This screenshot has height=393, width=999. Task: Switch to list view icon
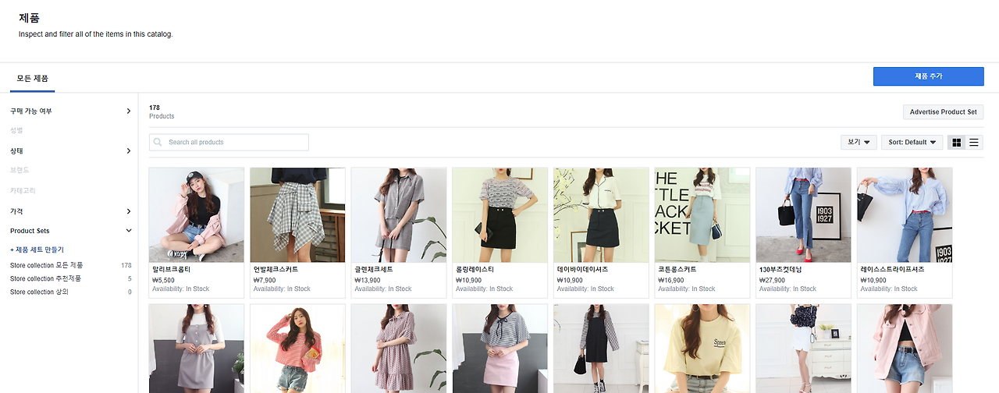pyautogui.click(x=974, y=142)
